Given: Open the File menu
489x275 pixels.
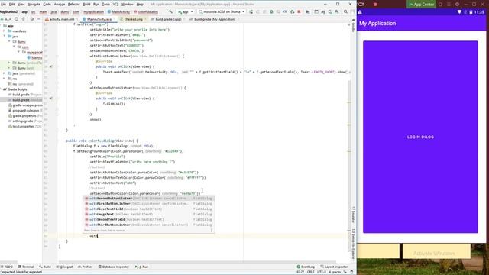Looking at the screenshot, I should (x=3, y=5).
